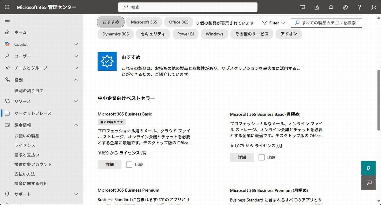Open the app launcher waffle icon
Viewport: 381px width, 205px height.
(7, 7)
